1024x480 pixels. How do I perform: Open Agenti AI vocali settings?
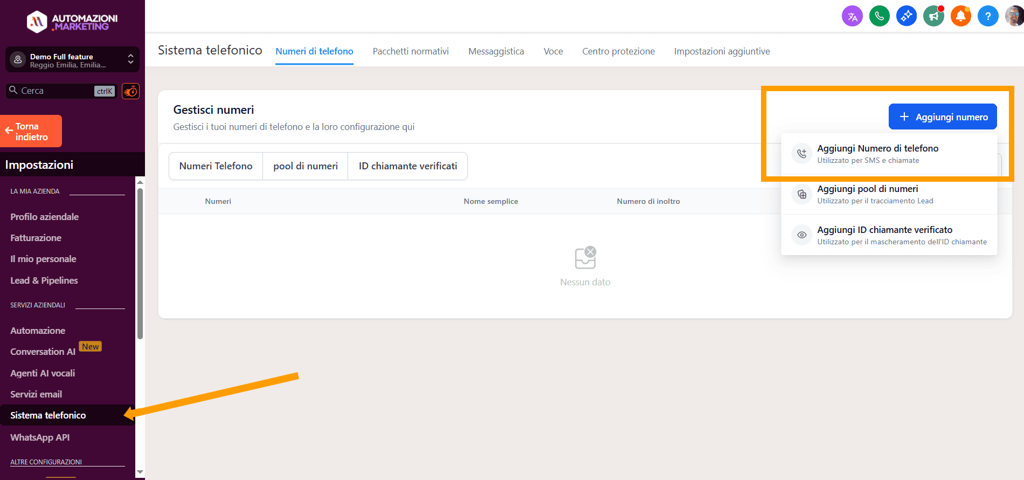coord(43,373)
